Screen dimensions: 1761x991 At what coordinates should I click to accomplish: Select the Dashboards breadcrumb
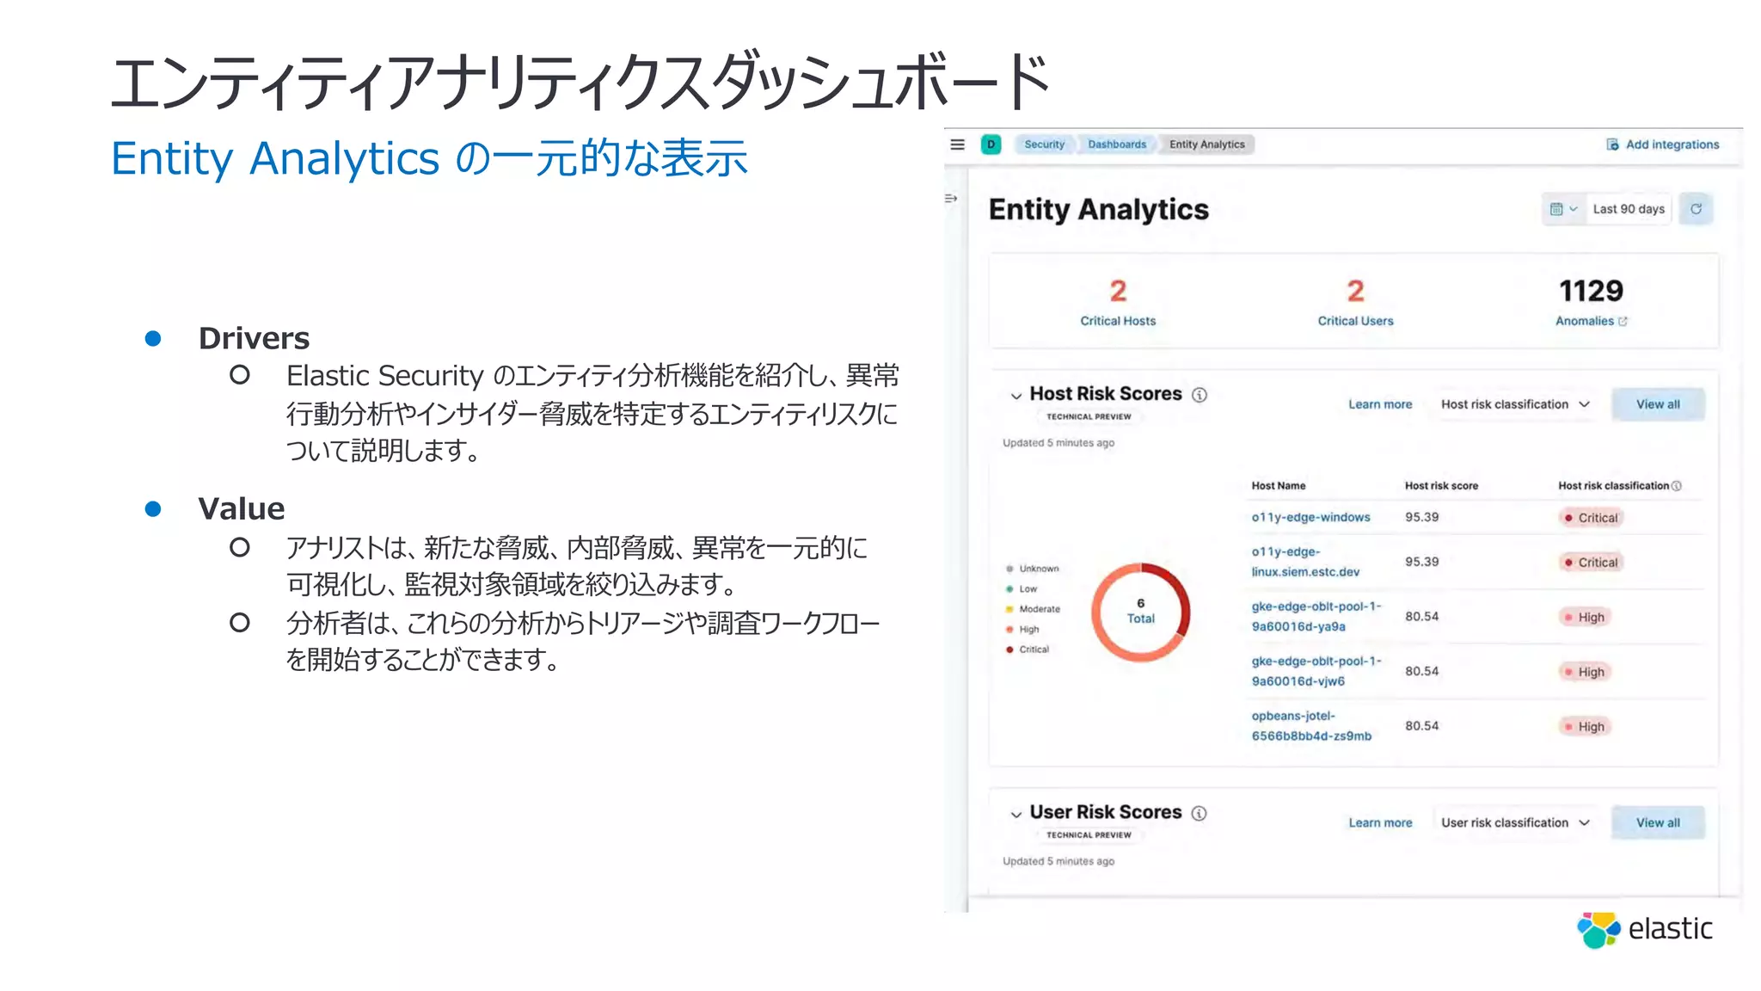pos(1117,145)
